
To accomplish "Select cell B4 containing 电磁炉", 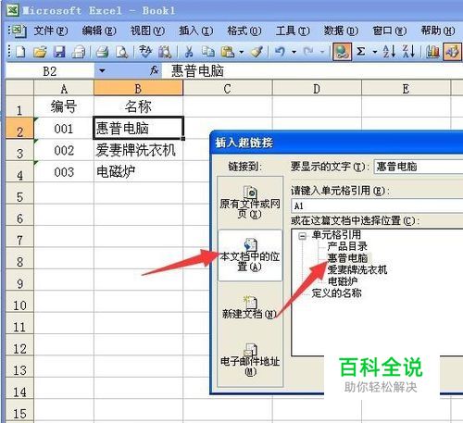I will [138, 171].
